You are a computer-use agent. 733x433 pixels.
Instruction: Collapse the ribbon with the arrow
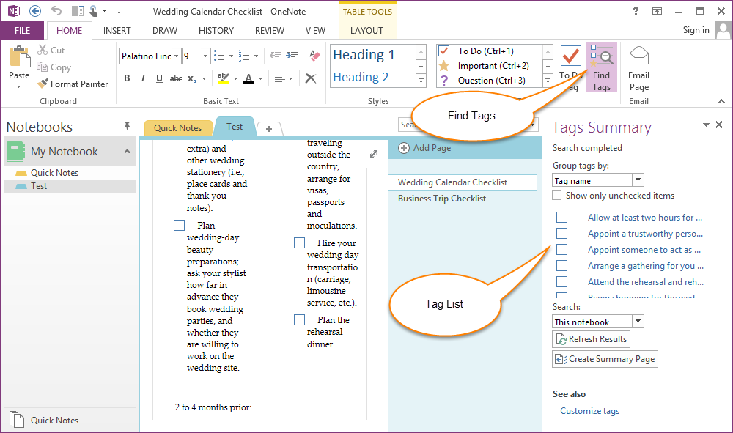721,101
